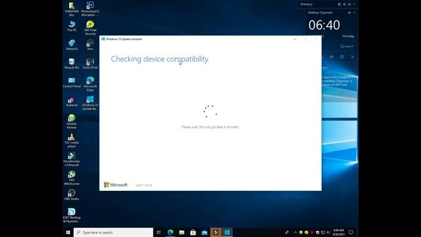Open Task View on the taskbar
The image size is (421, 237).
click(x=159, y=232)
